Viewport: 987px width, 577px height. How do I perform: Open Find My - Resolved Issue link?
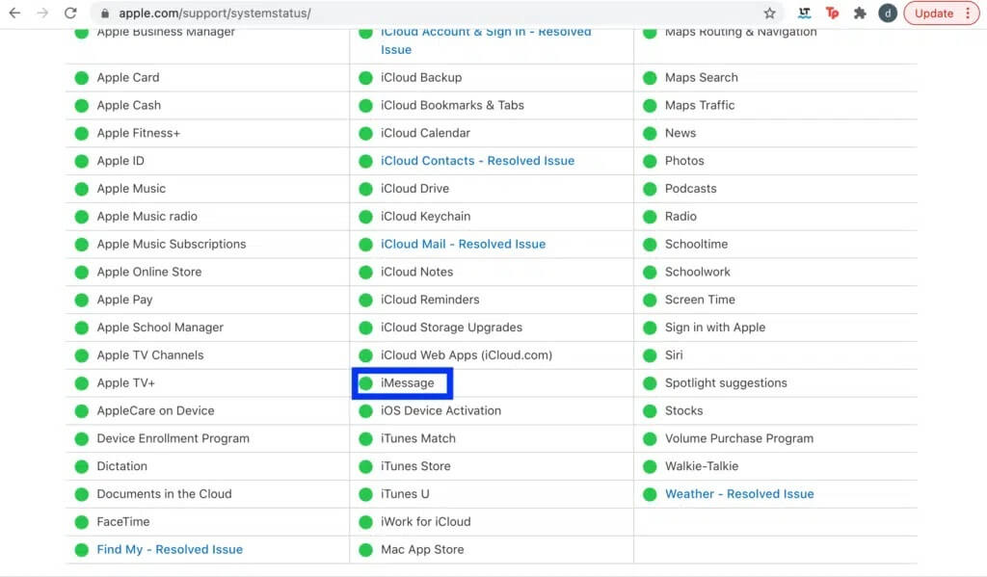pos(170,549)
